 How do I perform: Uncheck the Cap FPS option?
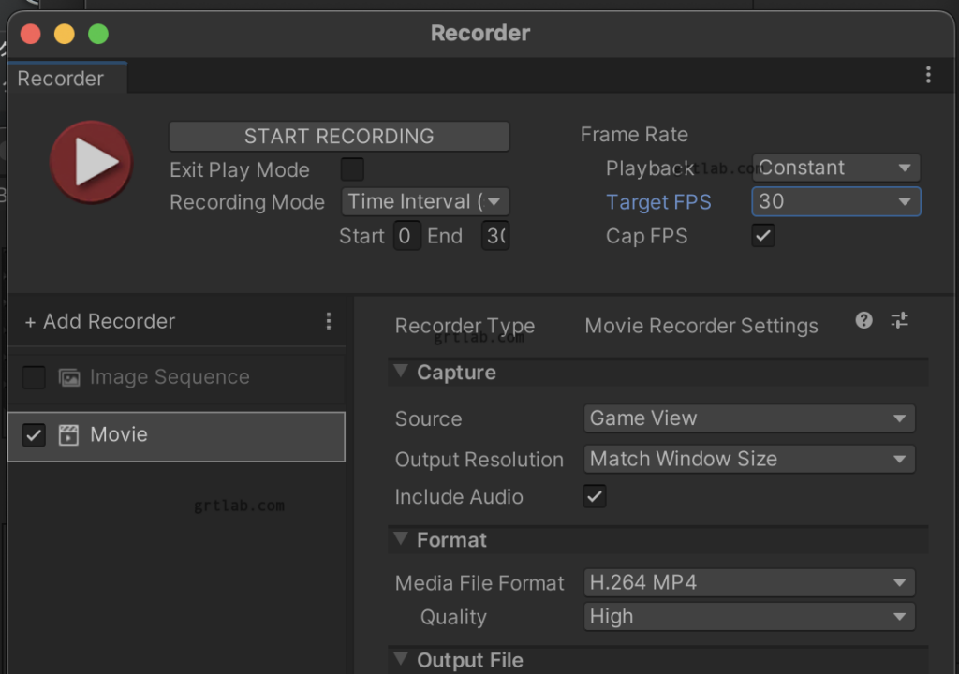762,236
